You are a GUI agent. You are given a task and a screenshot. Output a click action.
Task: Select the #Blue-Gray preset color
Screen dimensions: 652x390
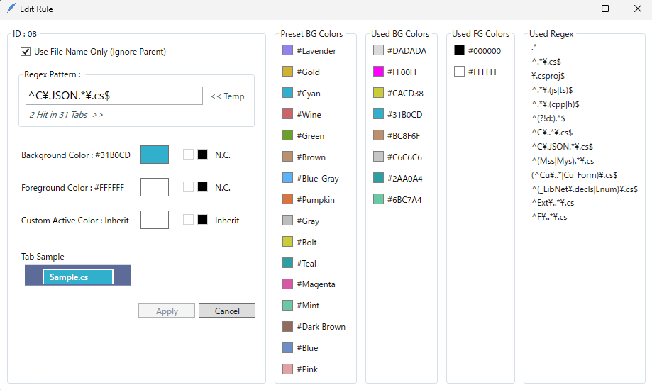click(311, 179)
